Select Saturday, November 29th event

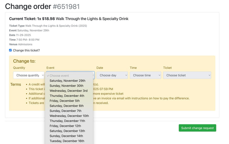[68, 81]
